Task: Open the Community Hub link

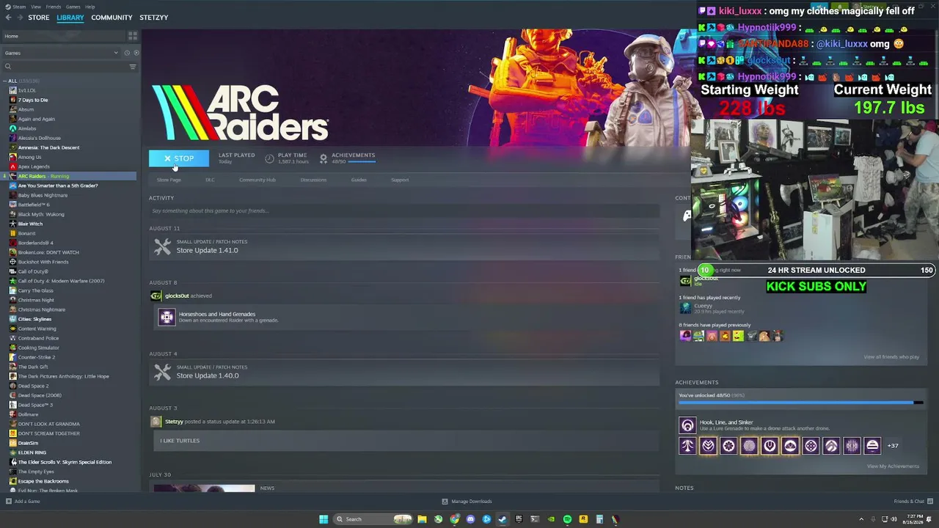Action: [257, 180]
